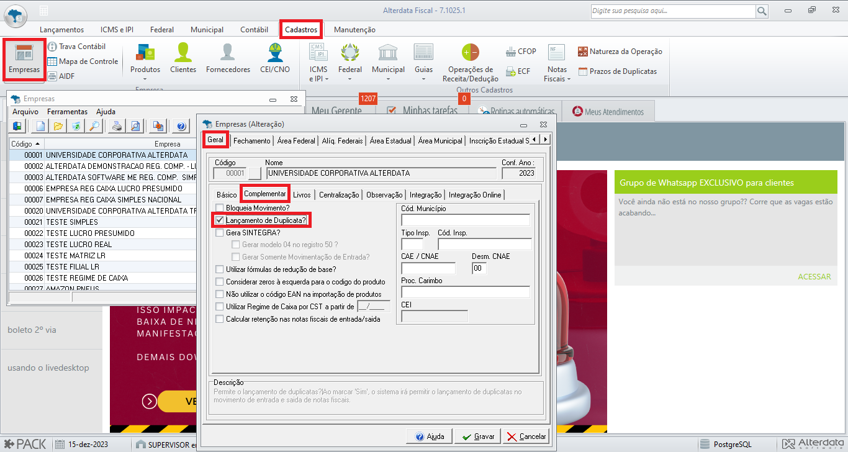Expand the Municipal cadastros dropdown
Screen dimensions: 848x452
[x=388, y=79]
